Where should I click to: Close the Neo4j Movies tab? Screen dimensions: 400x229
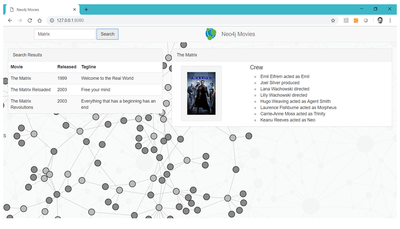(x=74, y=10)
